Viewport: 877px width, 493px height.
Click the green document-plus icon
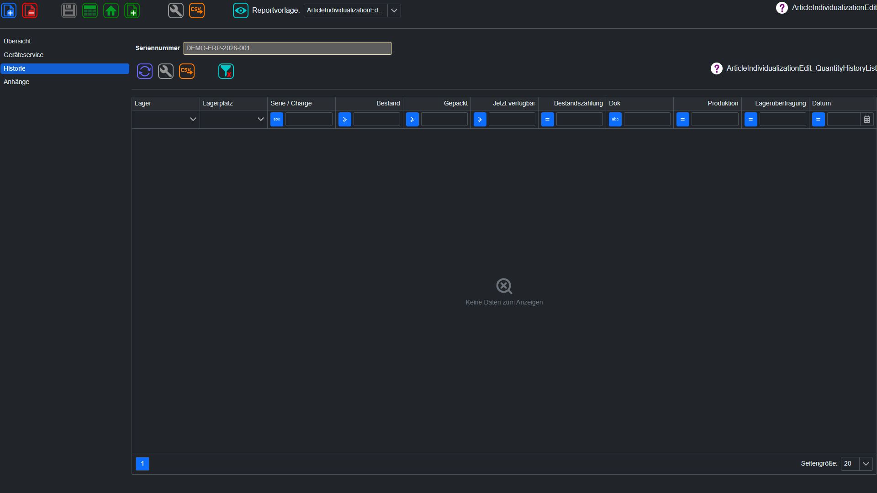point(132,10)
